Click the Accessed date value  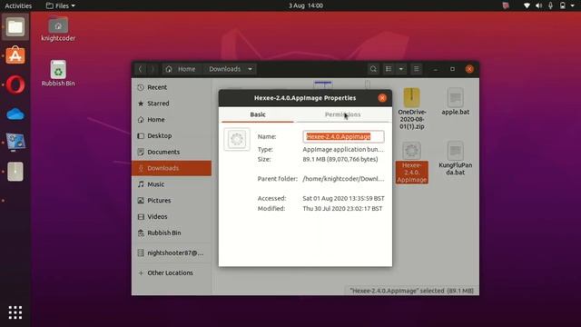[x=343, y=198]
